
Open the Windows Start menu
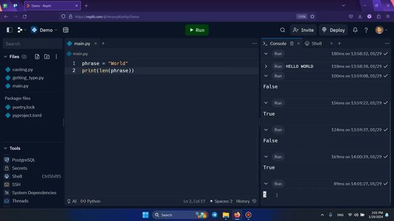(x=145, y=215)
